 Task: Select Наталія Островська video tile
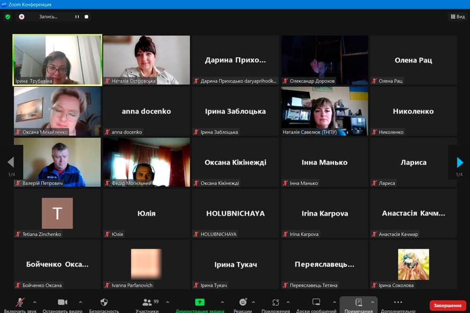tap(146, 60)
